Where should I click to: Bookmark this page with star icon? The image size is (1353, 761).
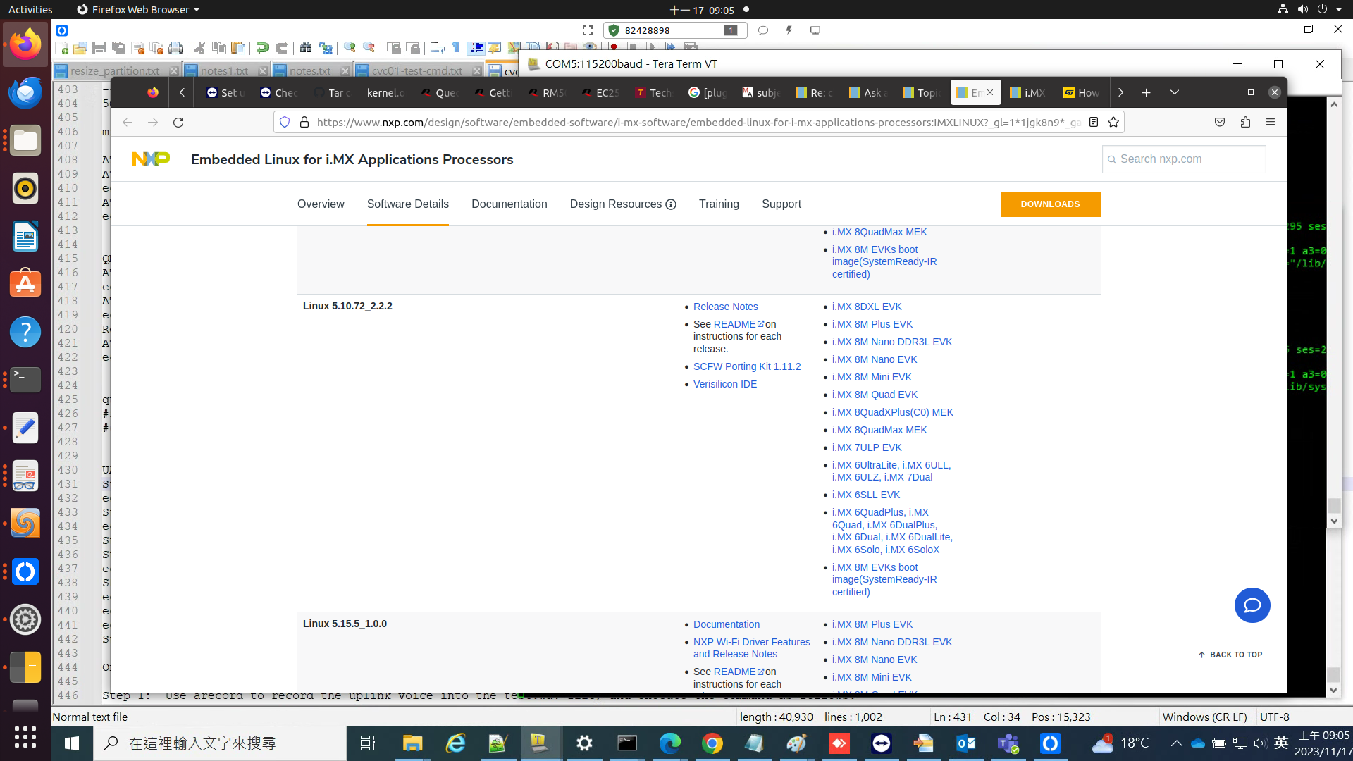coord(1113,123)
